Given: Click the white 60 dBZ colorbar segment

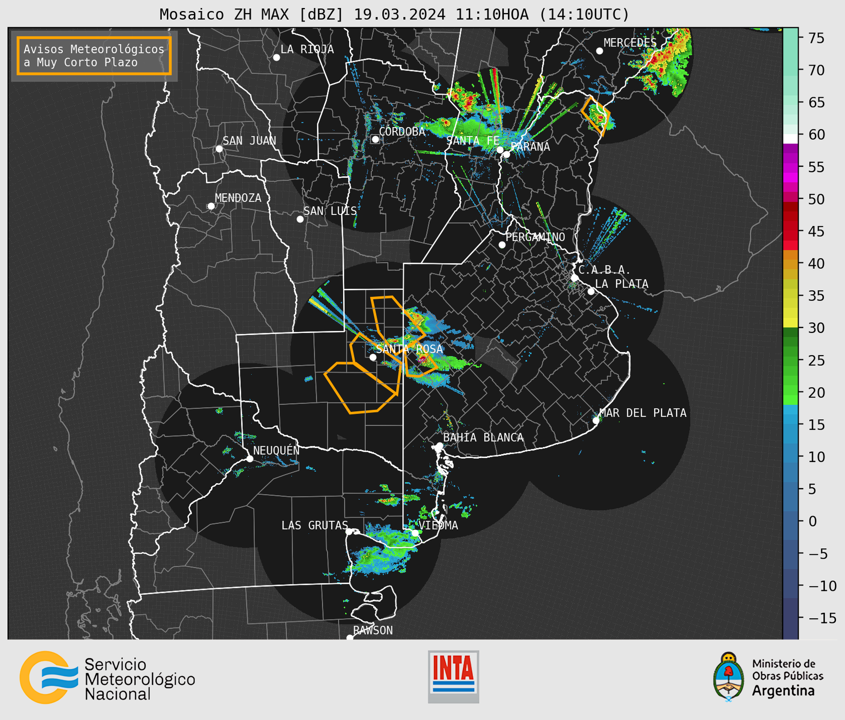Looking at the screenshot, I should pos(790,139).
